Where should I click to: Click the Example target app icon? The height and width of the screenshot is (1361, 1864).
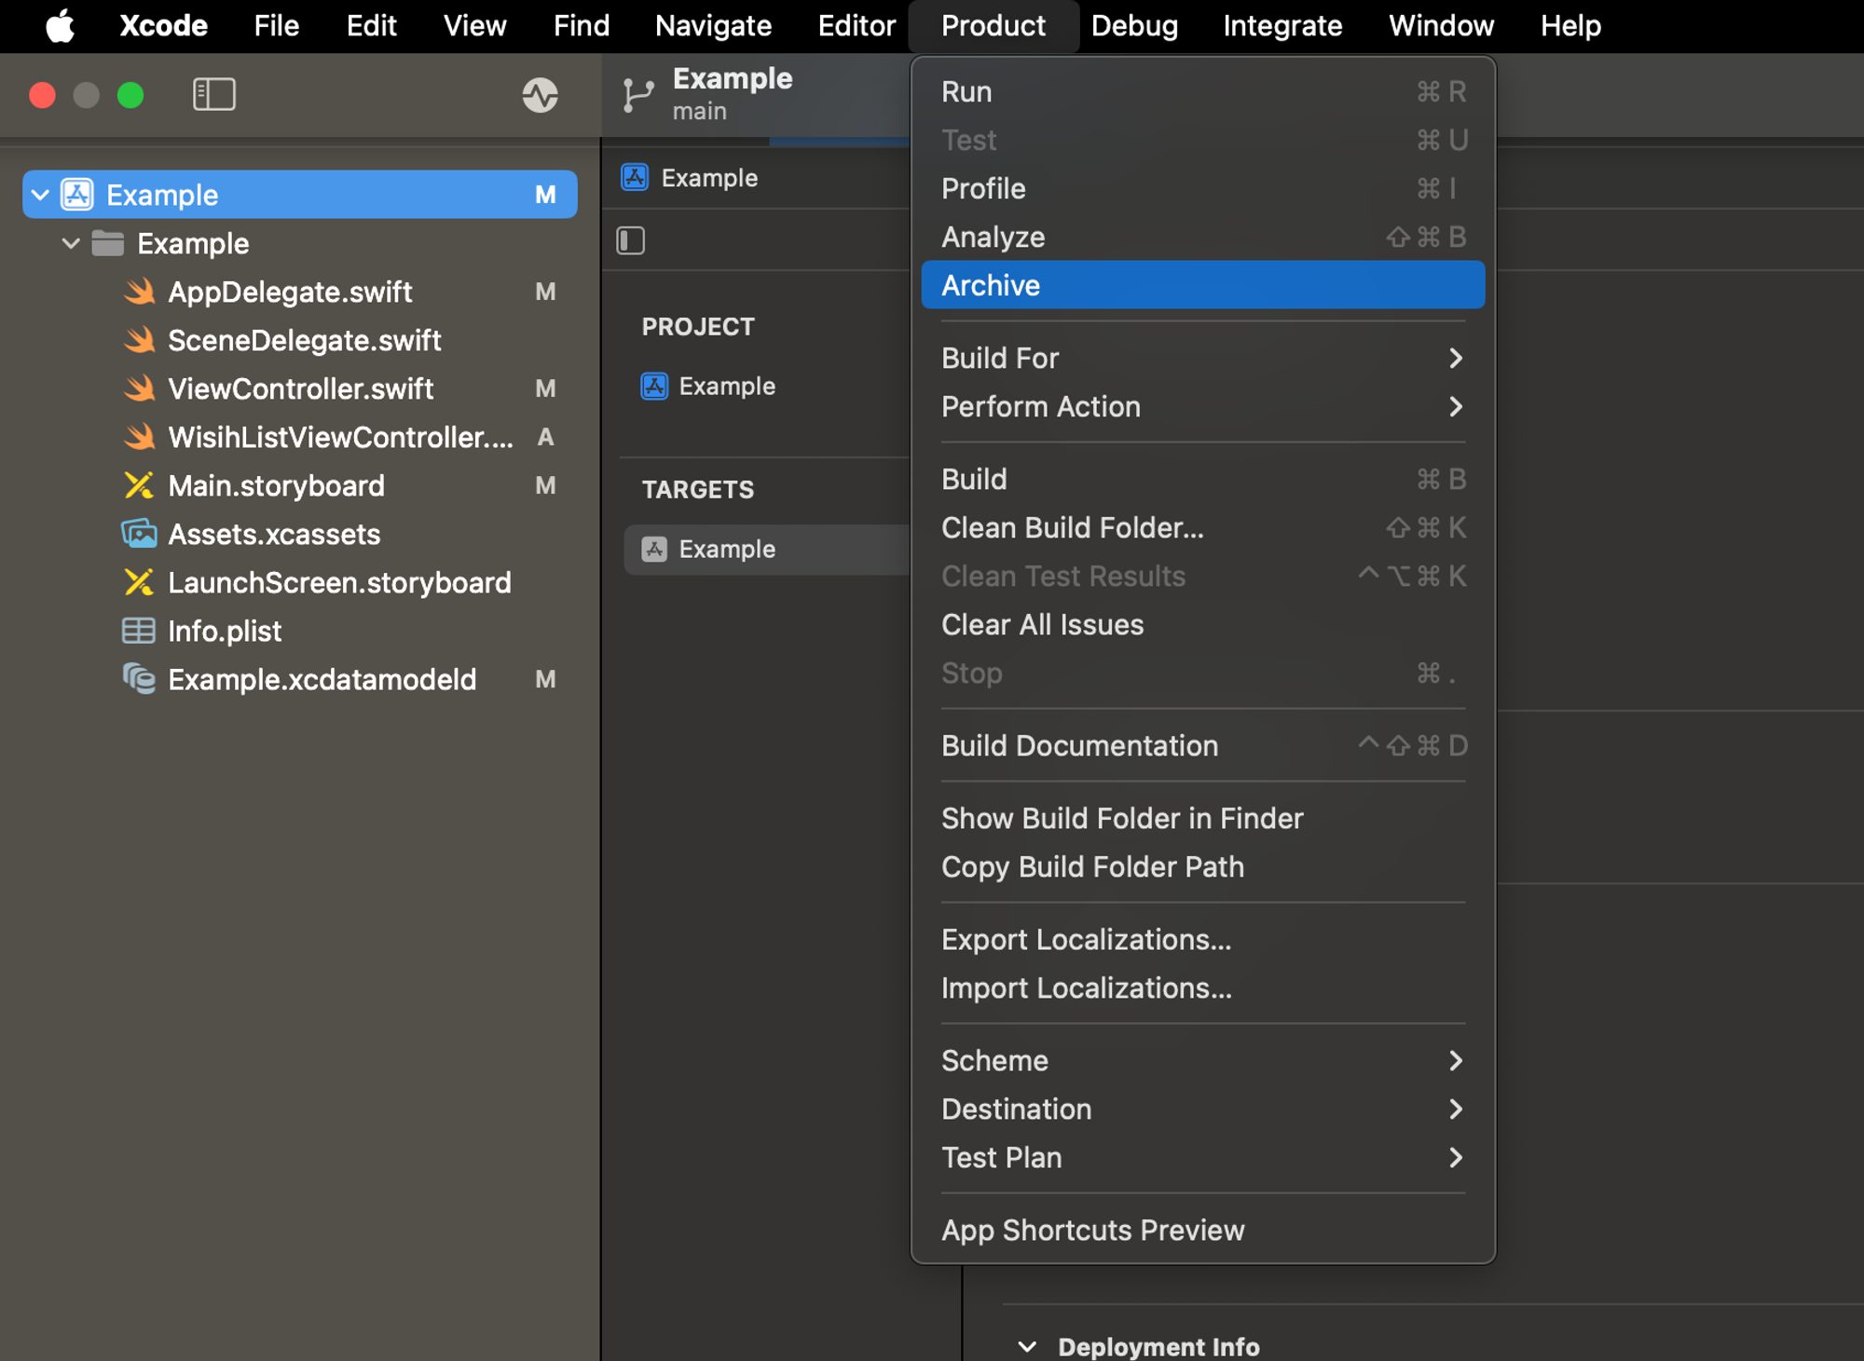(x=654, y=549)
